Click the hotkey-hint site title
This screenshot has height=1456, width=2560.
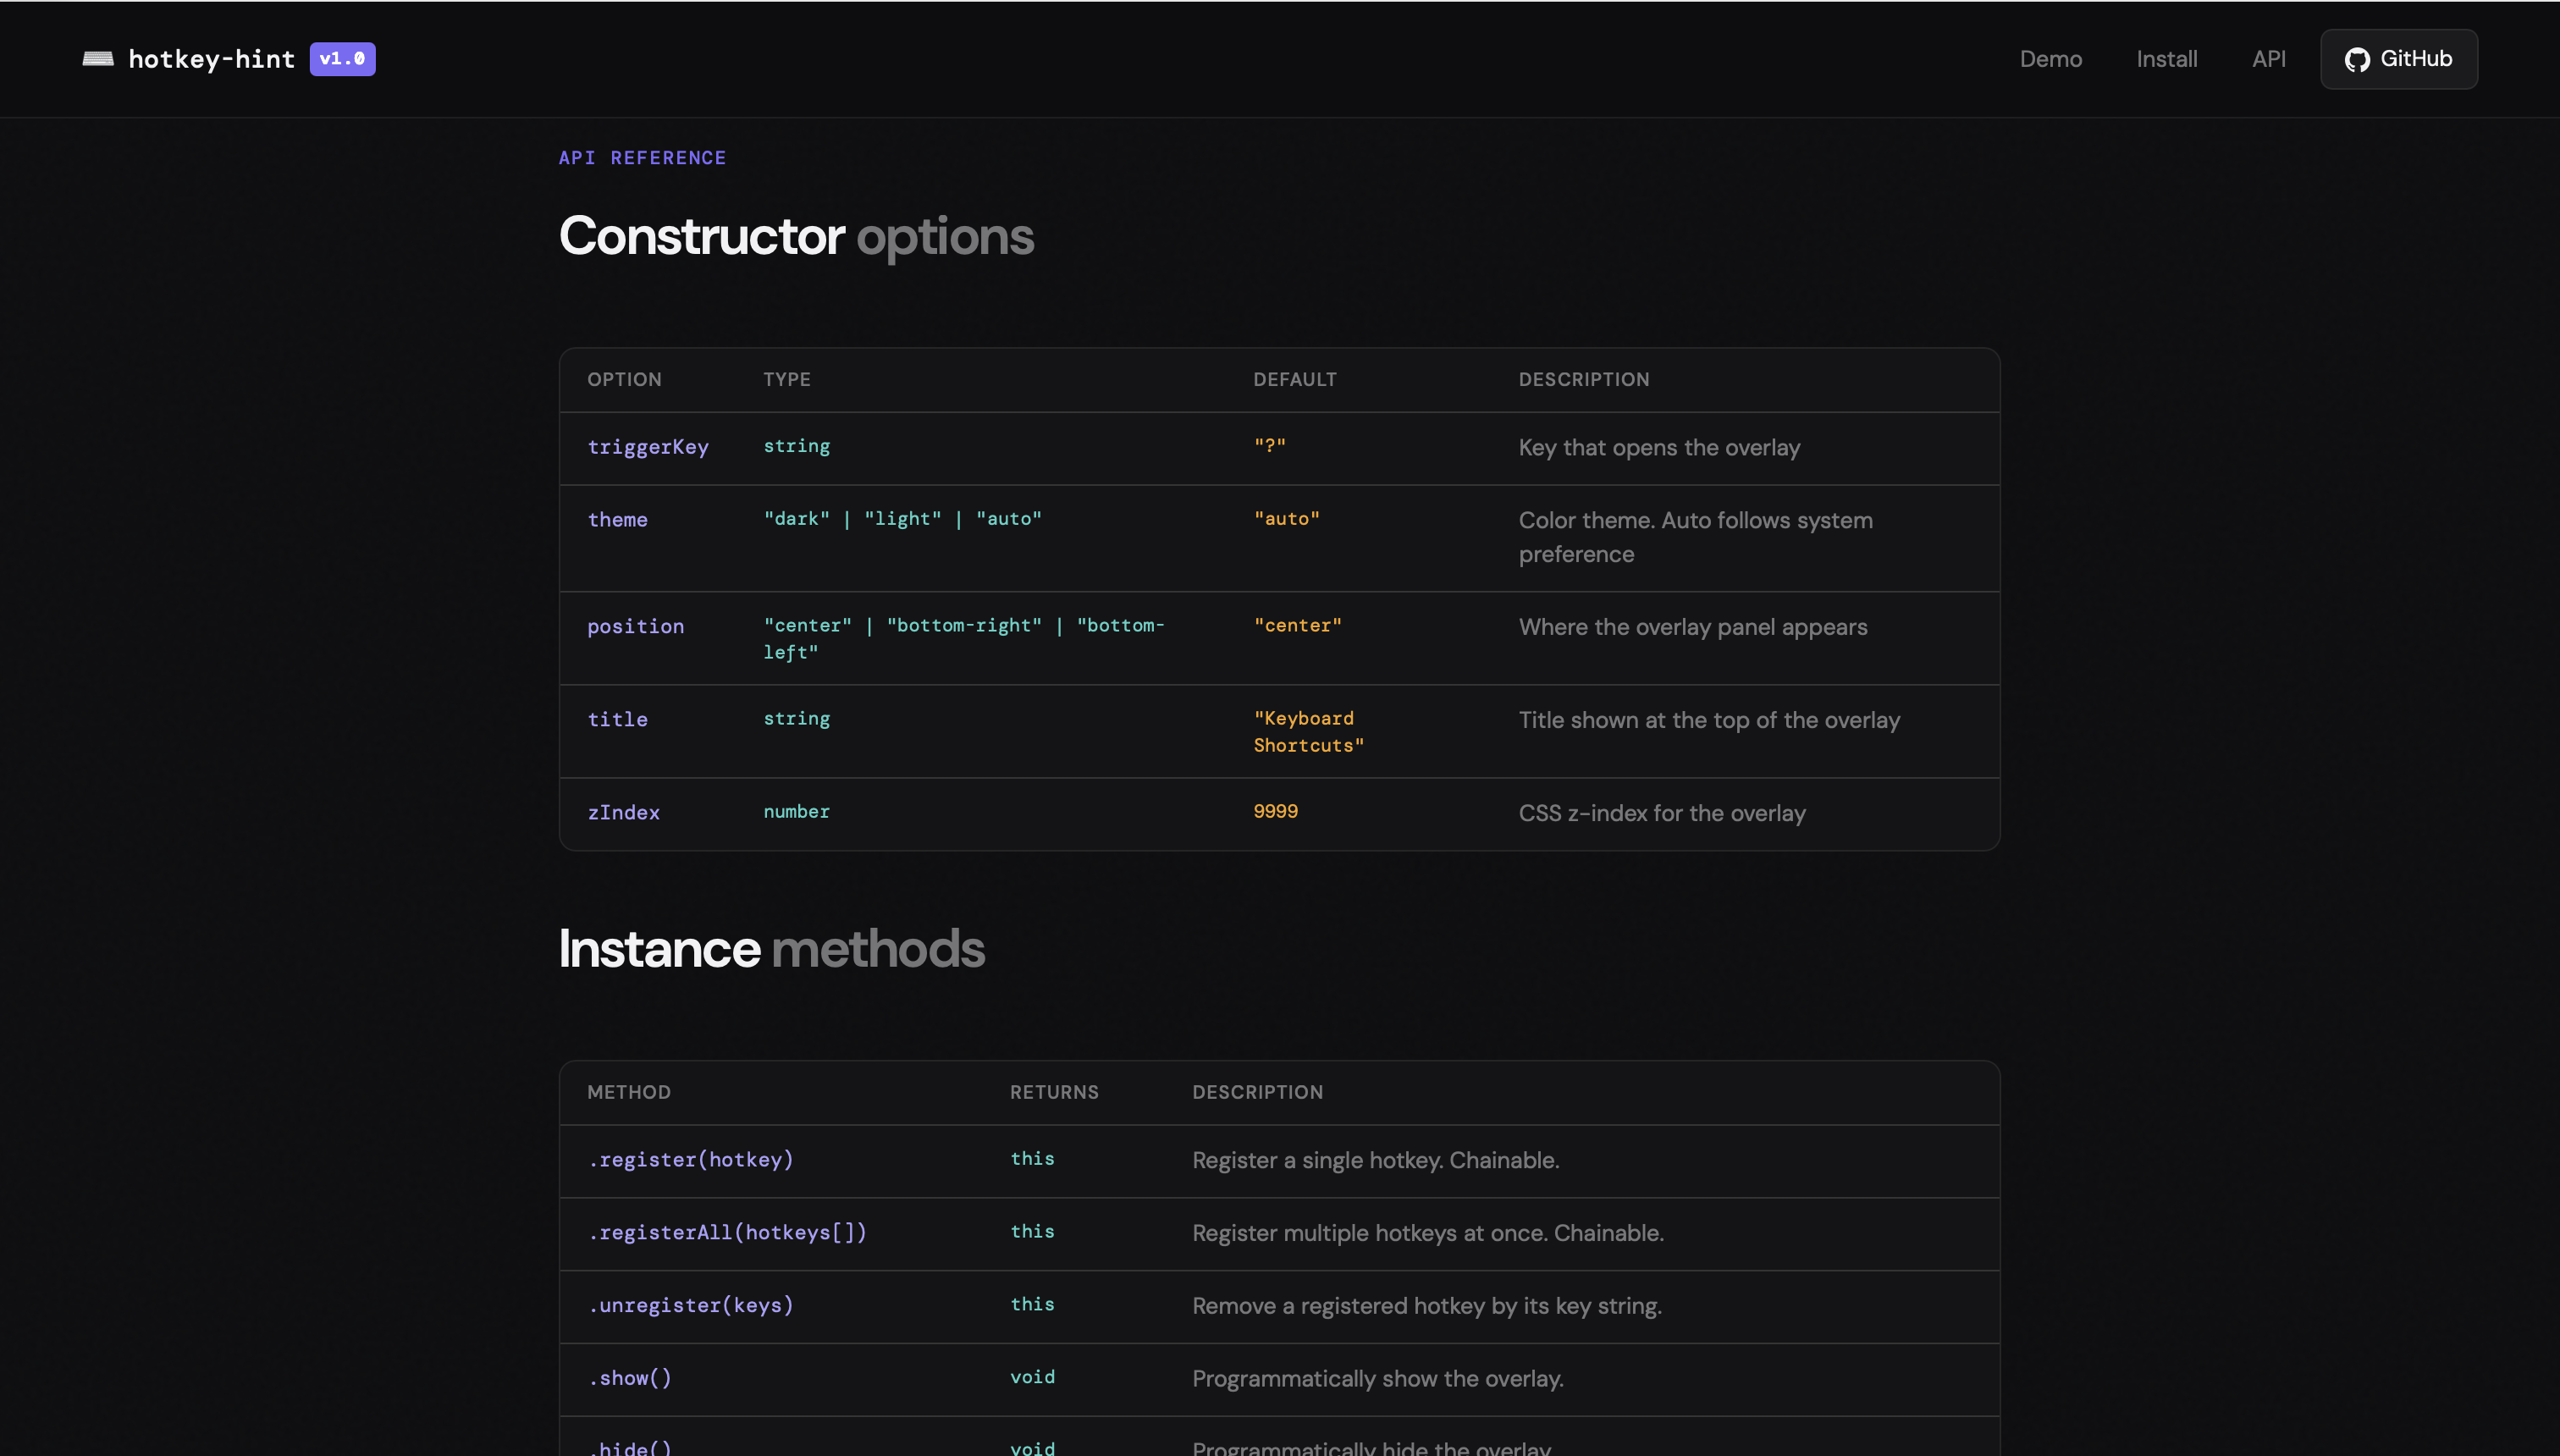tap(212, 59)
